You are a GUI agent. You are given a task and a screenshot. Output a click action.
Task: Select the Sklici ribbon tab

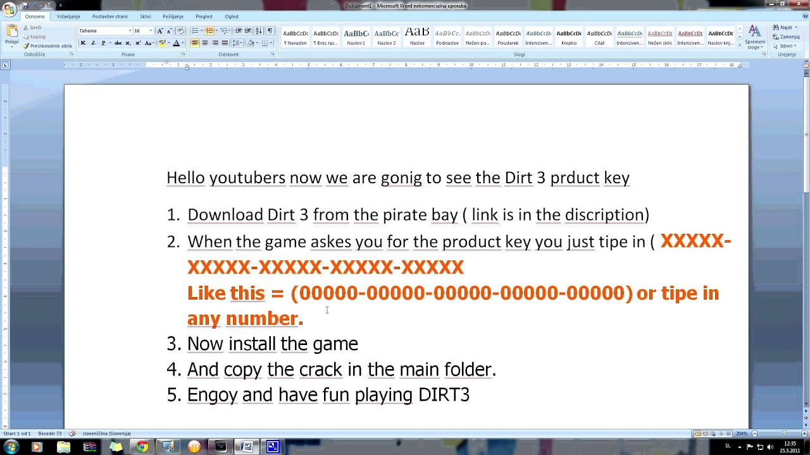tap(146, 16)
